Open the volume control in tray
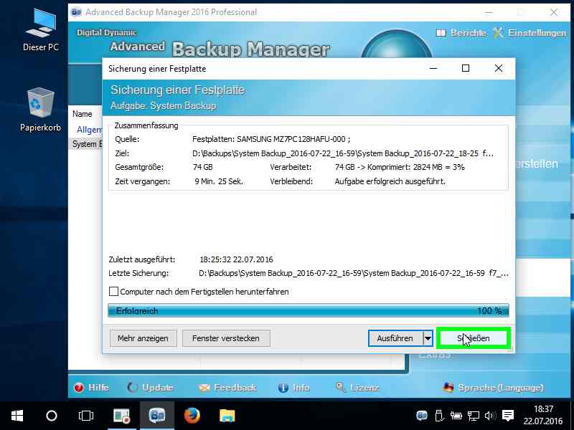Viewport: 574px width, 430px height. [x=489, y=416]
